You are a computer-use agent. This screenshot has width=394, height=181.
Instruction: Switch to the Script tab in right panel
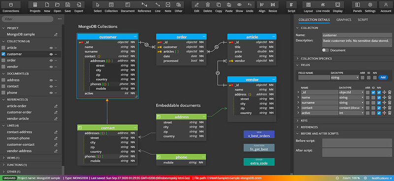click(362, 20)
